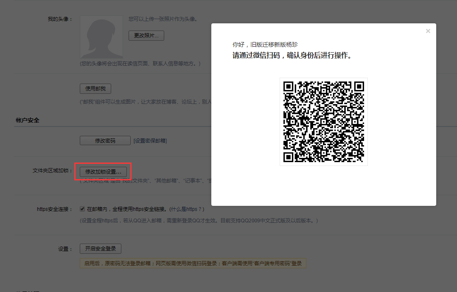Click the avatar hint text below photo
Screen dimensions: 457x292
[140, 64]
